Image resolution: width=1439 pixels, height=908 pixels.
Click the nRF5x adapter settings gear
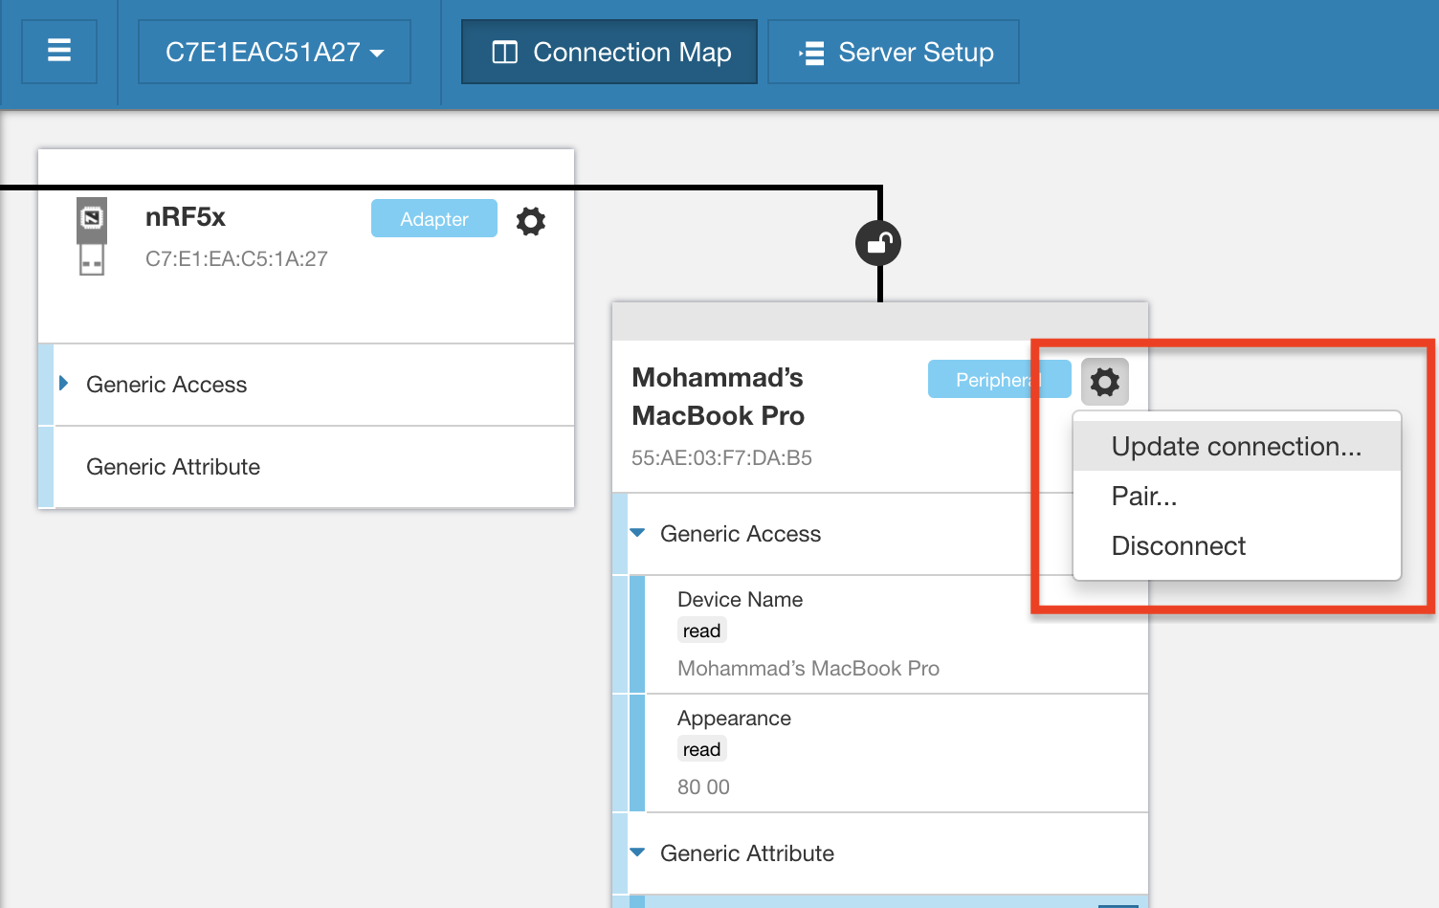pyautogui.click(x=530, y=221)
